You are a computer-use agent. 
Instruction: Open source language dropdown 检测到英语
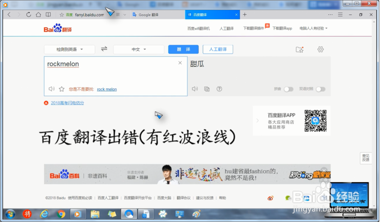tap(69, 49)
